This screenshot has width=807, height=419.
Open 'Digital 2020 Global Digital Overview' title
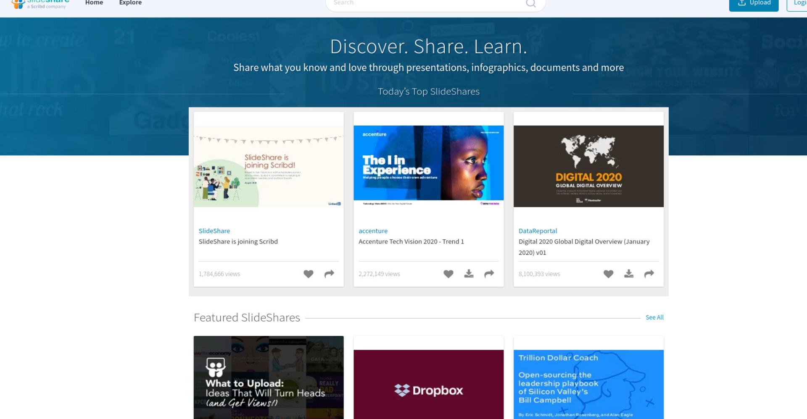point(584,247)
